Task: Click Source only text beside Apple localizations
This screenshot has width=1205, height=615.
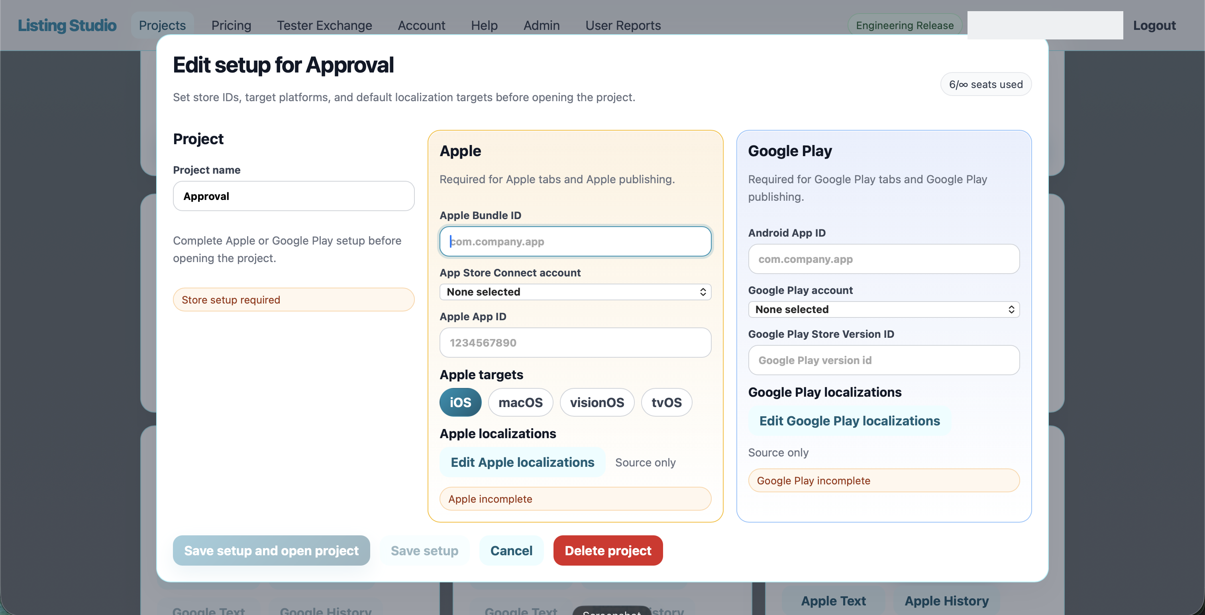Action: pos(645,462)
